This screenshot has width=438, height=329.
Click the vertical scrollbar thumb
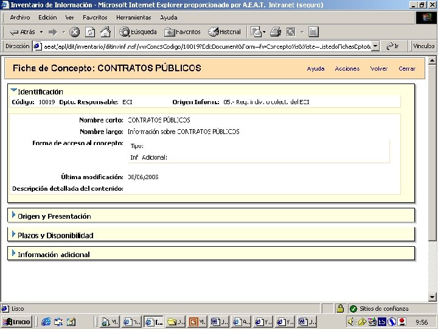432,152
